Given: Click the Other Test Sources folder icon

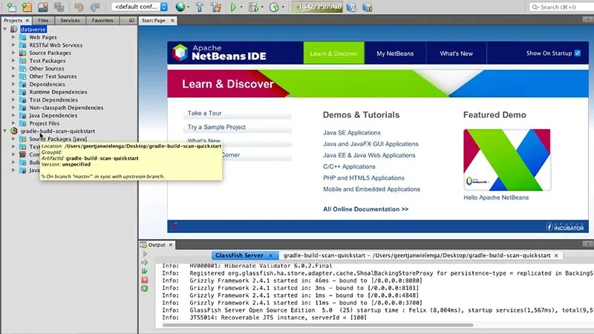Looking at the screenshot, I should tap(23, 76).
